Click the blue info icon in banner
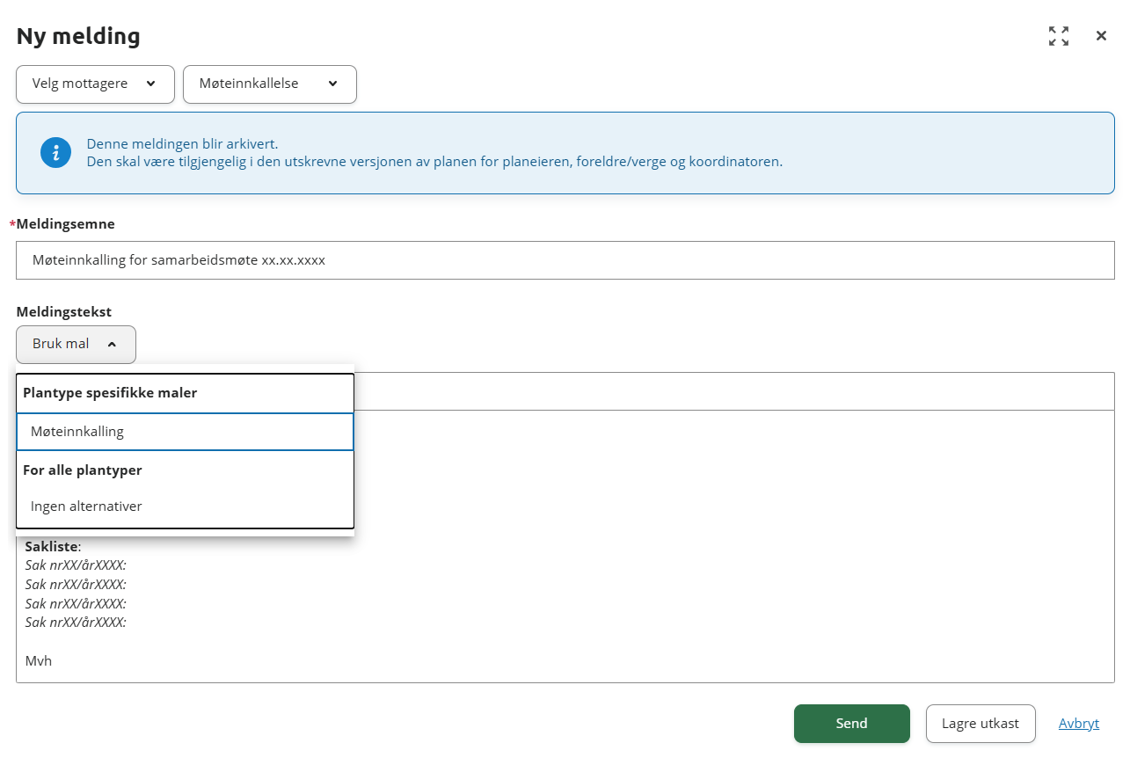 tap(55, 153)
